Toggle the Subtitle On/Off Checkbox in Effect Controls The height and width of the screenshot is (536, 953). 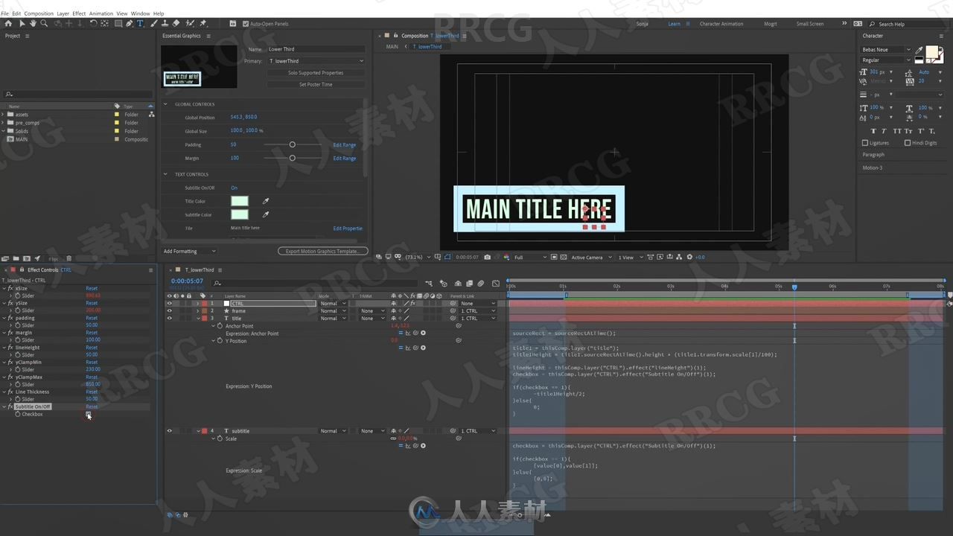coord(88,414)
